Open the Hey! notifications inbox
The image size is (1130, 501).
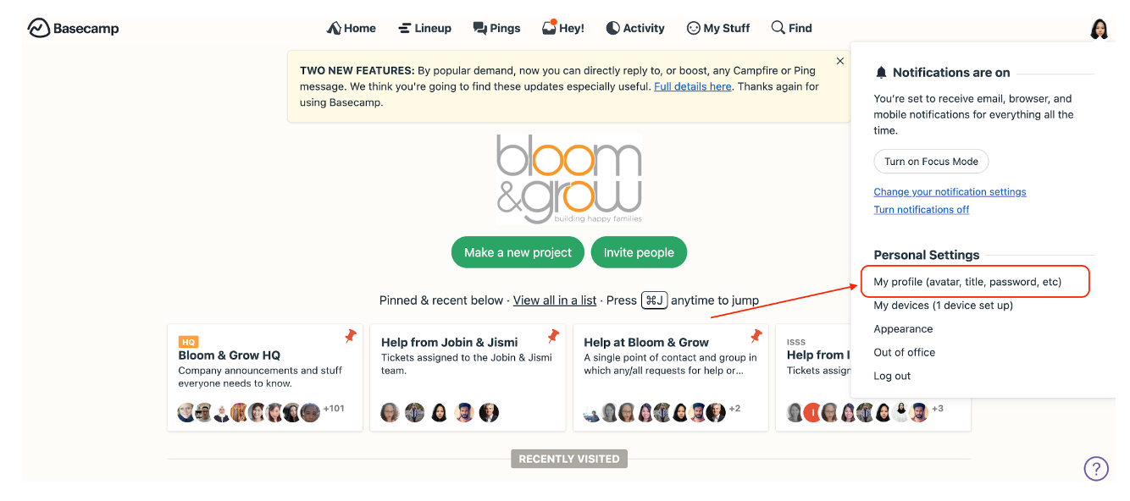click(x=563, y=28)
